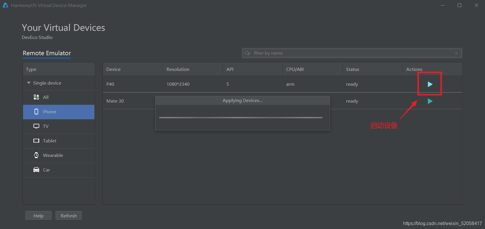Close the Virtual Device Manager window
Screen dimensions: 485x229
coord(477,5)
